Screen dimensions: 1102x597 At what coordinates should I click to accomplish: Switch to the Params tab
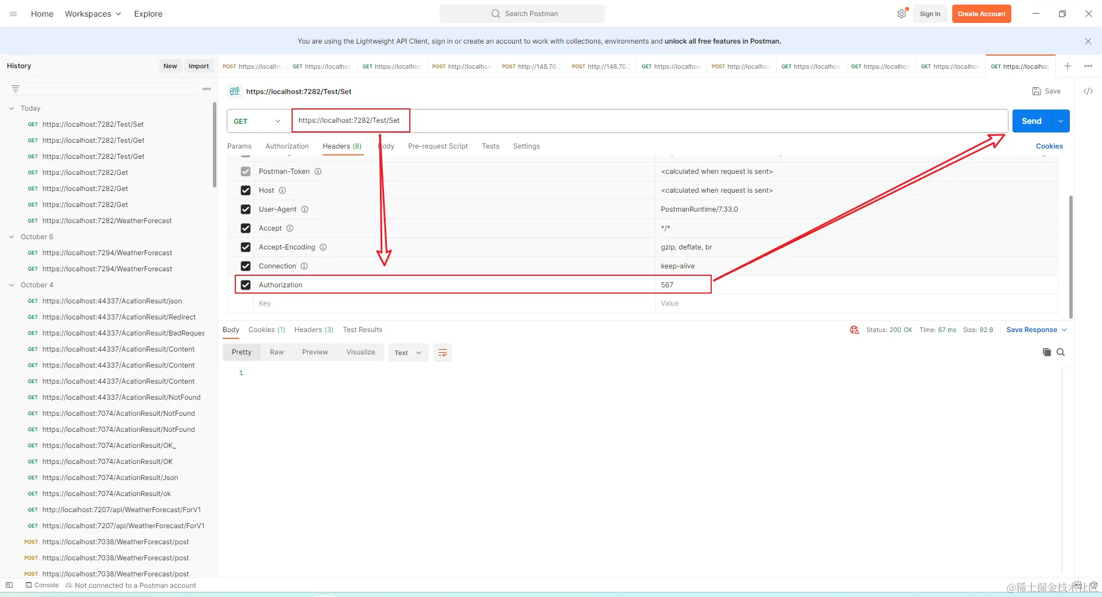click(x=239, y=146)
